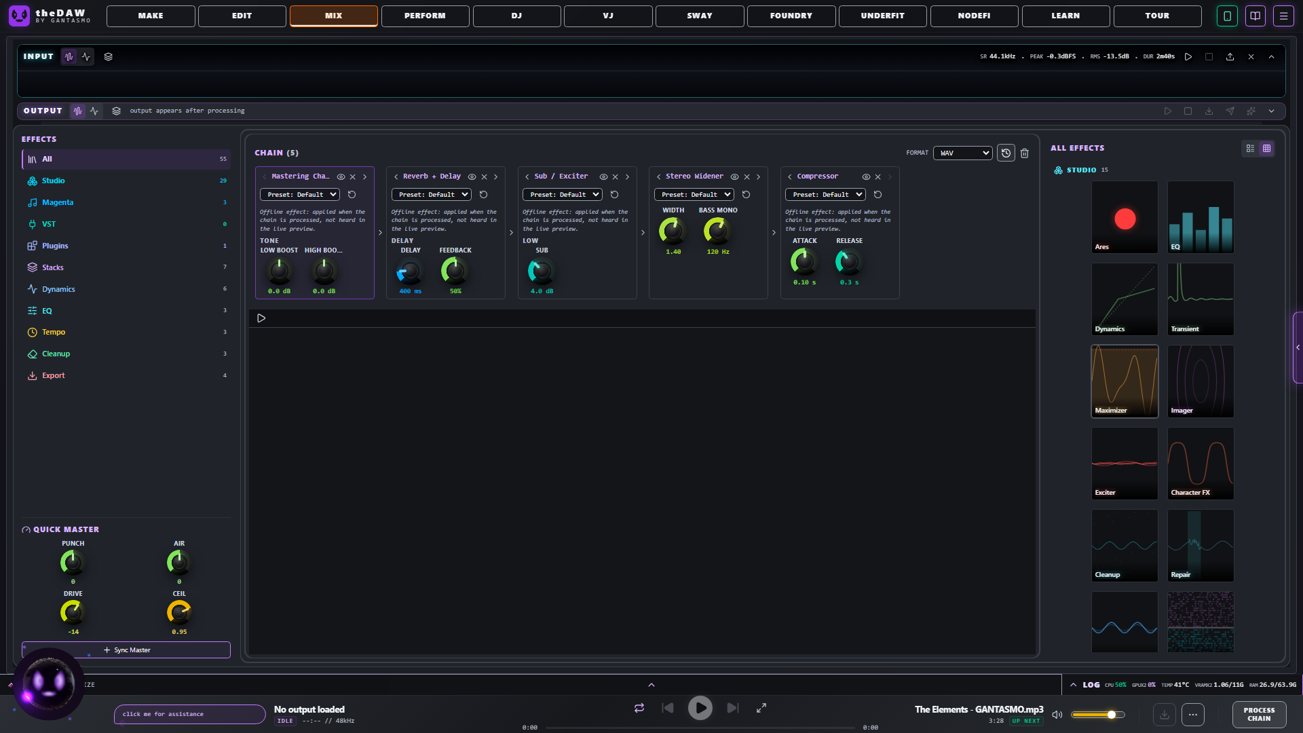Switch to the PERFORM tab
Screen dimensions: 1303x733
point(425,16)
